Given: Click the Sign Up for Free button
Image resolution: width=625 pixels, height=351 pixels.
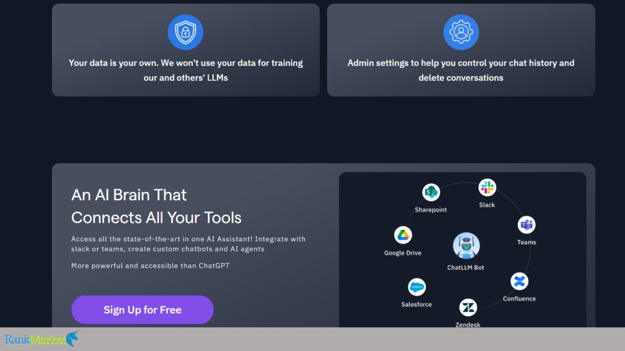Looking at the screenshot, I should tap(142, 310).
